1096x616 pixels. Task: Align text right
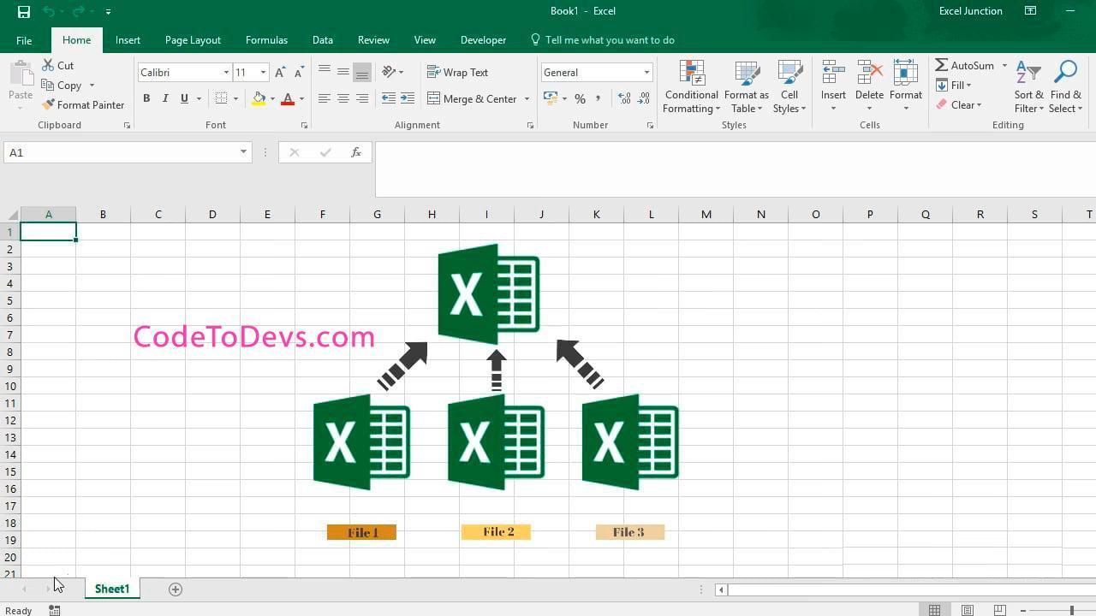click(x=362, y=98)
